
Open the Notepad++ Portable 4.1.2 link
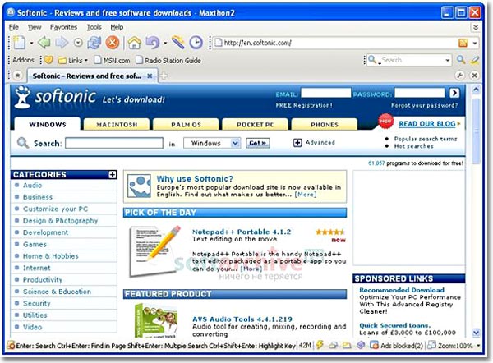point(242,232)
